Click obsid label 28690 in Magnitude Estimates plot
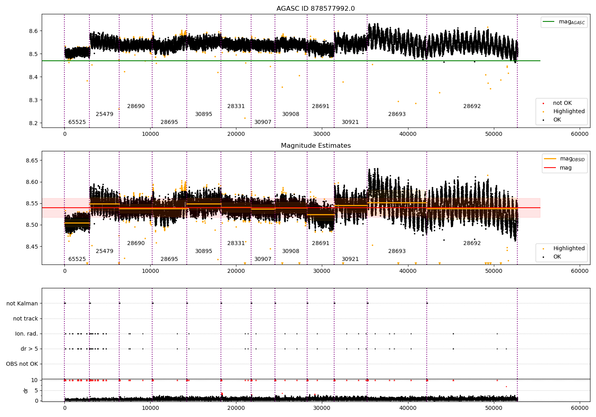This screenshot has height=417, width=596. click(x=136, y=243)
